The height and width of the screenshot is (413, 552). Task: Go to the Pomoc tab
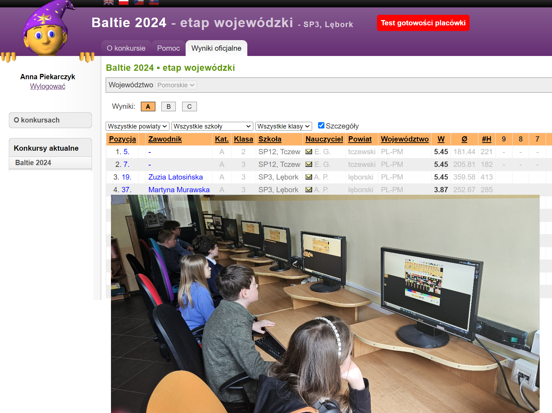tap(168, 48)
